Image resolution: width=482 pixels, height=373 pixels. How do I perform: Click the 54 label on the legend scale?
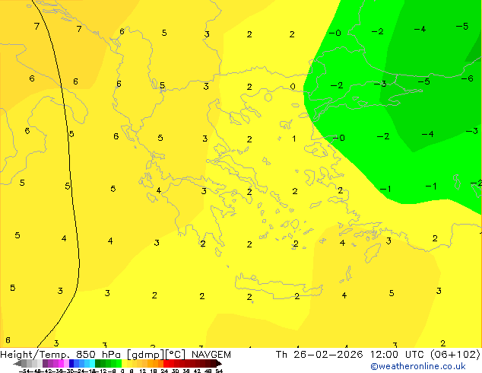pyautogui.click(x=219, y=371)
